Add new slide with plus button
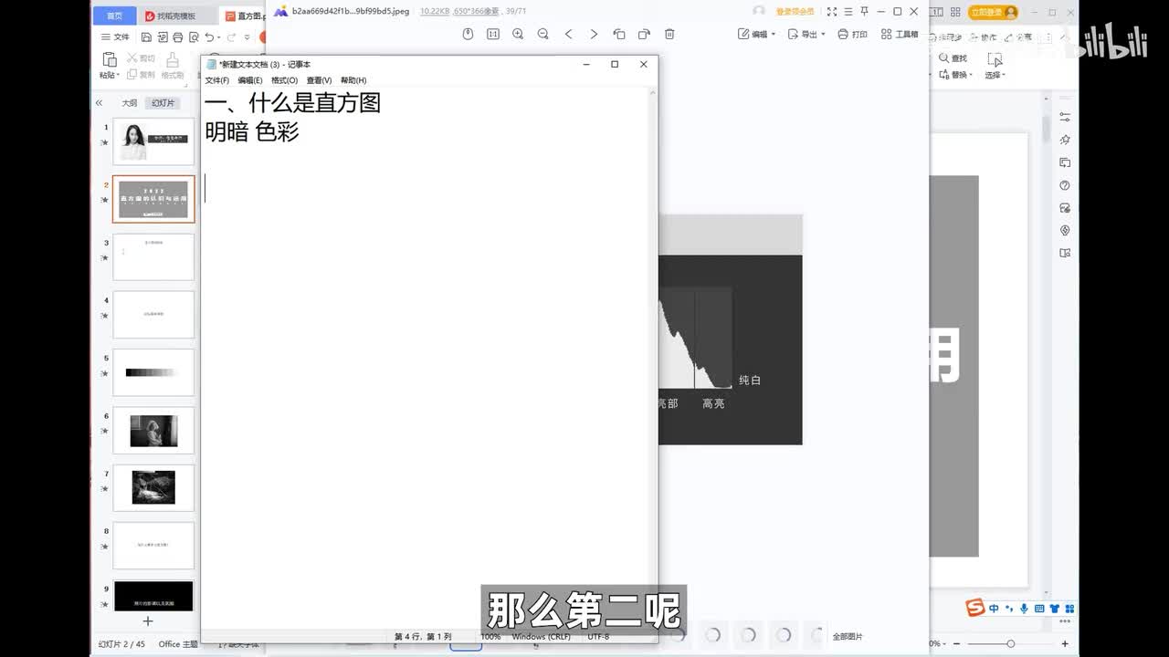This screenshot has width=1169, height=657. pos(148,621)
